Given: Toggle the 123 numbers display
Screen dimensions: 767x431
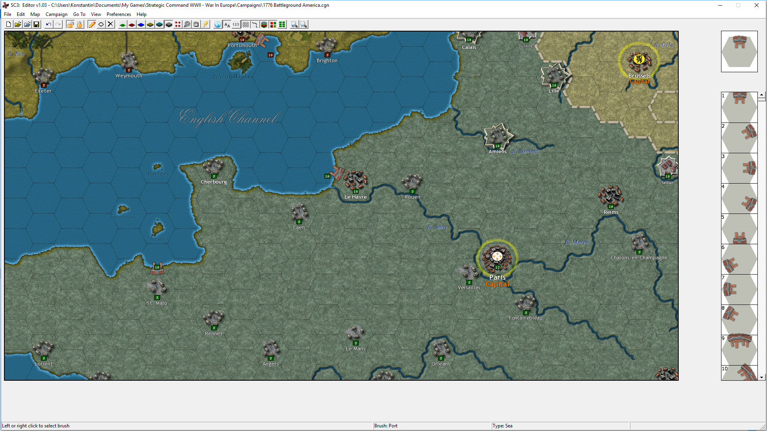Looking at the screenshot, I should pyautogui.click(x=236, y=25).
